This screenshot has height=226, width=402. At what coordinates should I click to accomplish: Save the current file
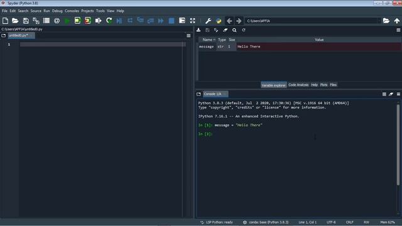pyautogui.click(x=26, y=21)
